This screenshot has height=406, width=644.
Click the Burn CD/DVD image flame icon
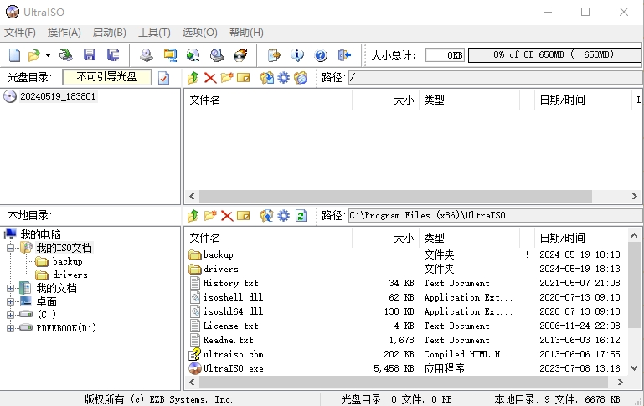(240, 55)
